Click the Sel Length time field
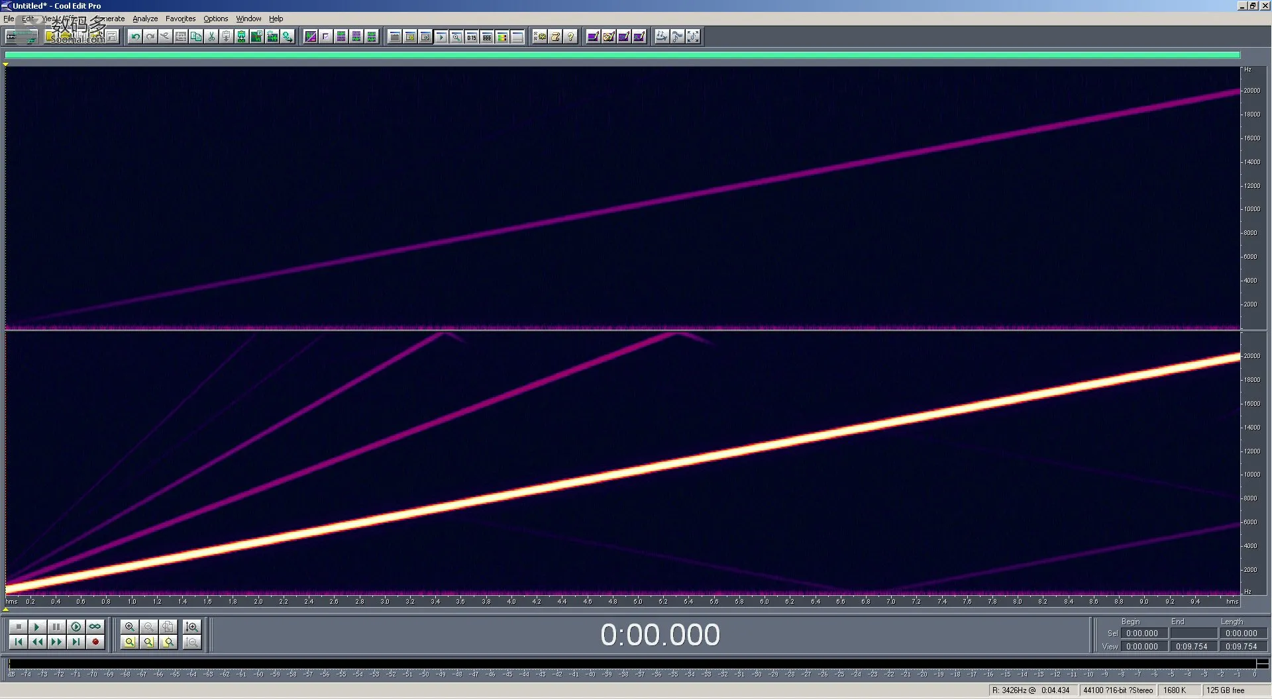Screen dimensions: 1272x699 click(x=1243, y=633)
